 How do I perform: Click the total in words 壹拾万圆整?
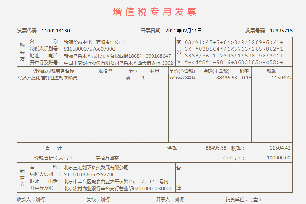(107, 158)
